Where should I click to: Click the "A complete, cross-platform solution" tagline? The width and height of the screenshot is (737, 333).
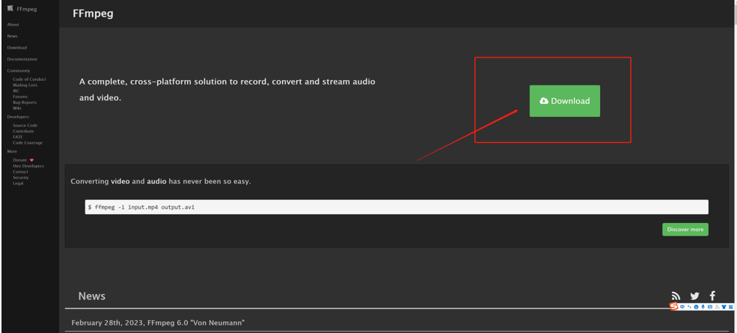coord(227,90)
